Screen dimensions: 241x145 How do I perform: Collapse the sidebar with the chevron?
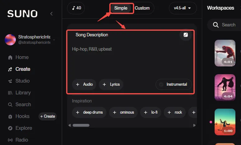52,14
